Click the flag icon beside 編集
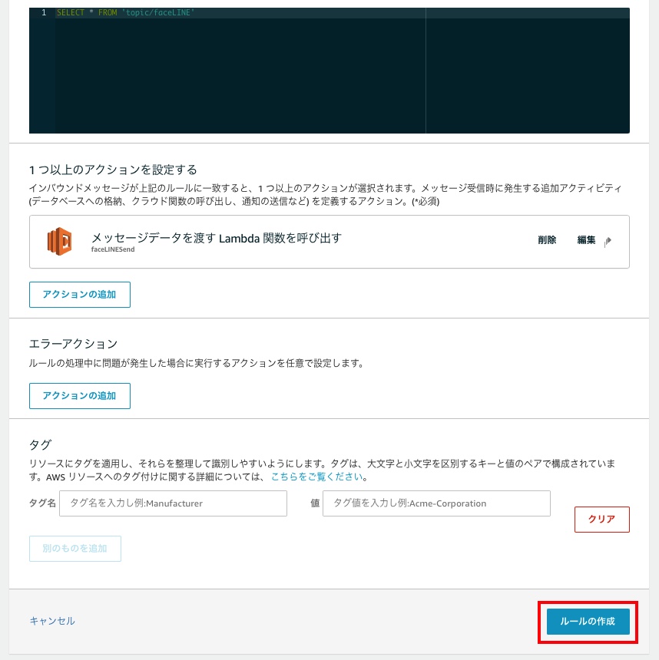The width and height of the screenshot is (659, 660). 607,241
